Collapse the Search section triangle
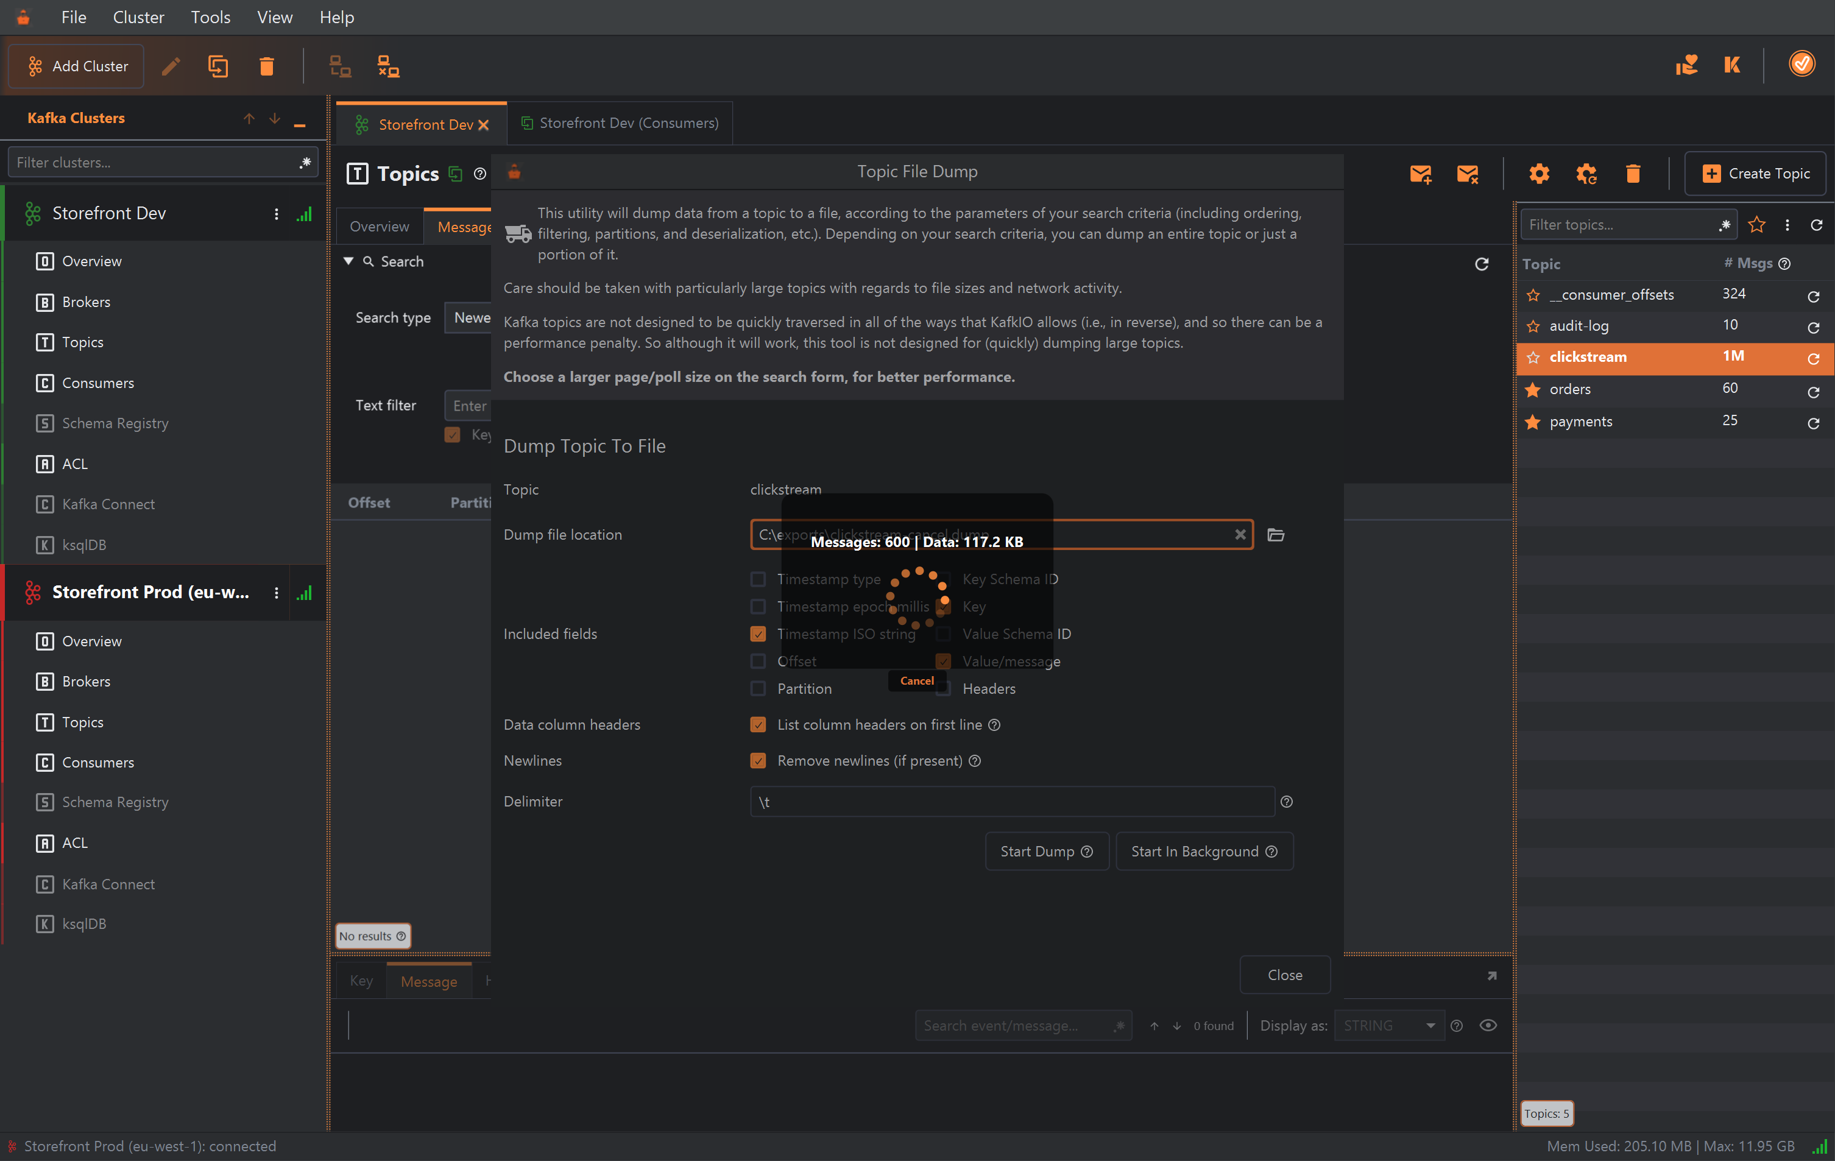The width and height of the screenshot is (1835, 1161). 348,261
